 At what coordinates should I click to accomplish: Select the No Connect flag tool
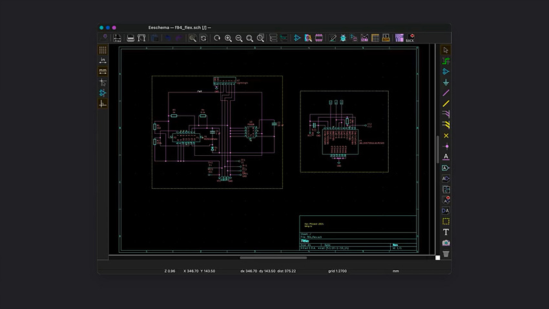(446, 136)
